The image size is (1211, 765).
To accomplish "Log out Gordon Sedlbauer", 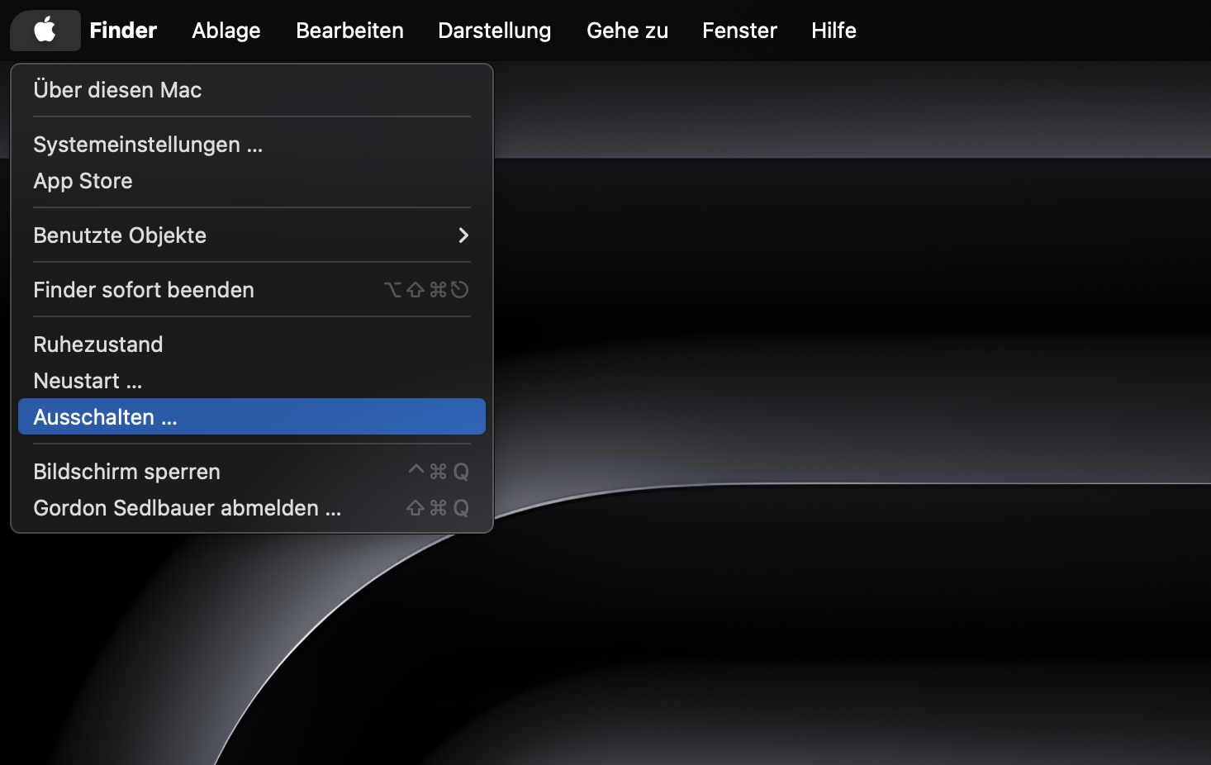I will pyautogui.click(x=187, y=508).
